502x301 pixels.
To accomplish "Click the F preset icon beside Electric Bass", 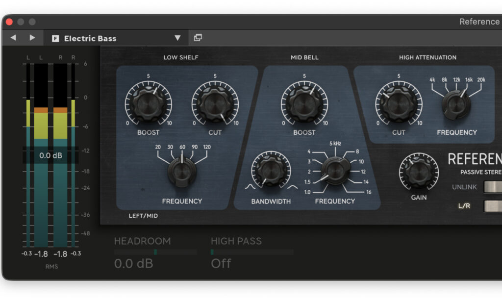I will [x=55, y=38].
